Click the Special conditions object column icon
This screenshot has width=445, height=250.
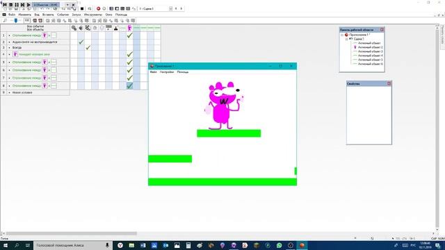tap(74, 28)
